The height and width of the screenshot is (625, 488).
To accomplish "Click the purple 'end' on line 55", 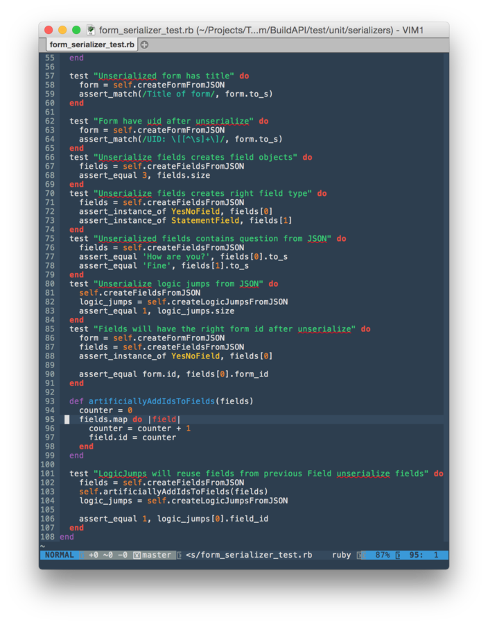I will pyautogui.click(x=76, y=58).
